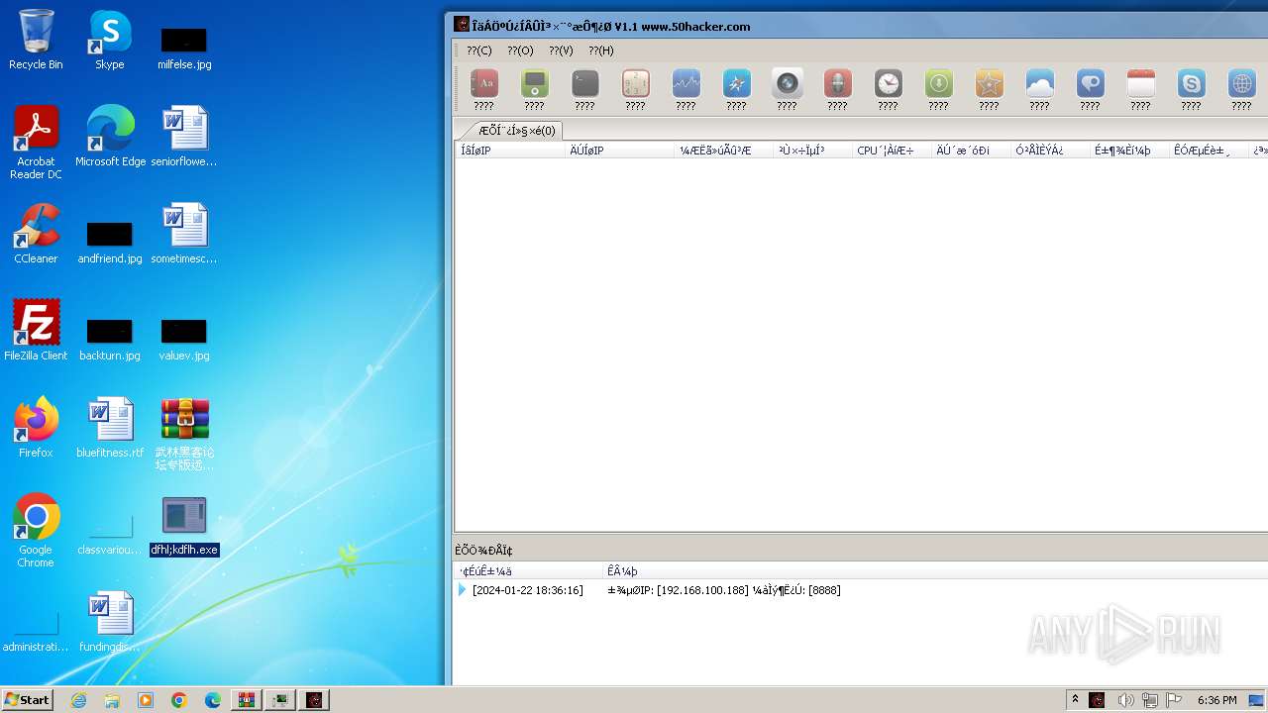Select the classvariou... desktop file

[x=110, y=535]
